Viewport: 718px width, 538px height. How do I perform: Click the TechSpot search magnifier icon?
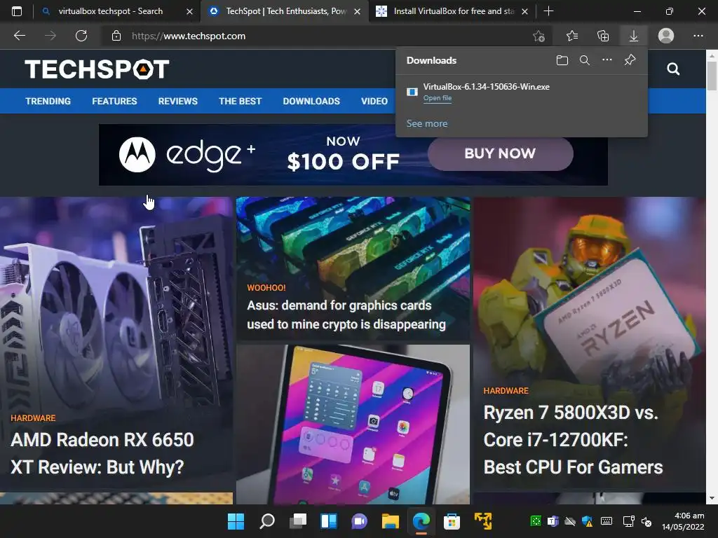673,69
